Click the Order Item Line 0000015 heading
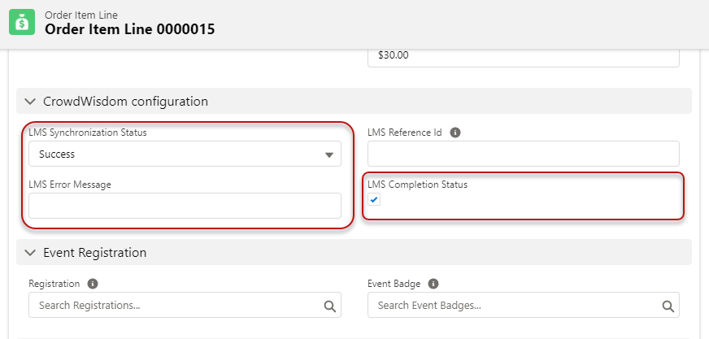The height and width of the screenshot is (339, 709). (129, 29)
